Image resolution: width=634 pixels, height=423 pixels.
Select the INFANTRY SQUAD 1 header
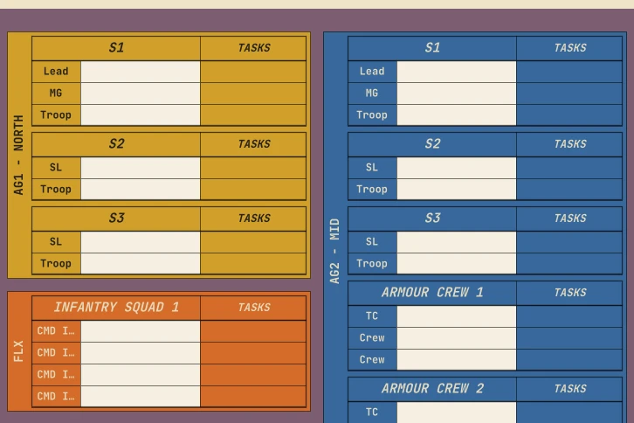coord(116,308)
